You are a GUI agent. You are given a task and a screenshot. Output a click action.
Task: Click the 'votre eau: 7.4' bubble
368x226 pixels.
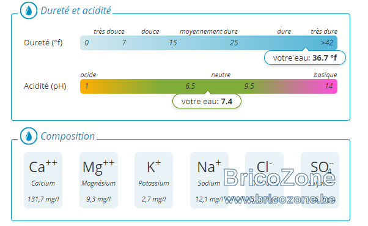(x=207, y=101)
